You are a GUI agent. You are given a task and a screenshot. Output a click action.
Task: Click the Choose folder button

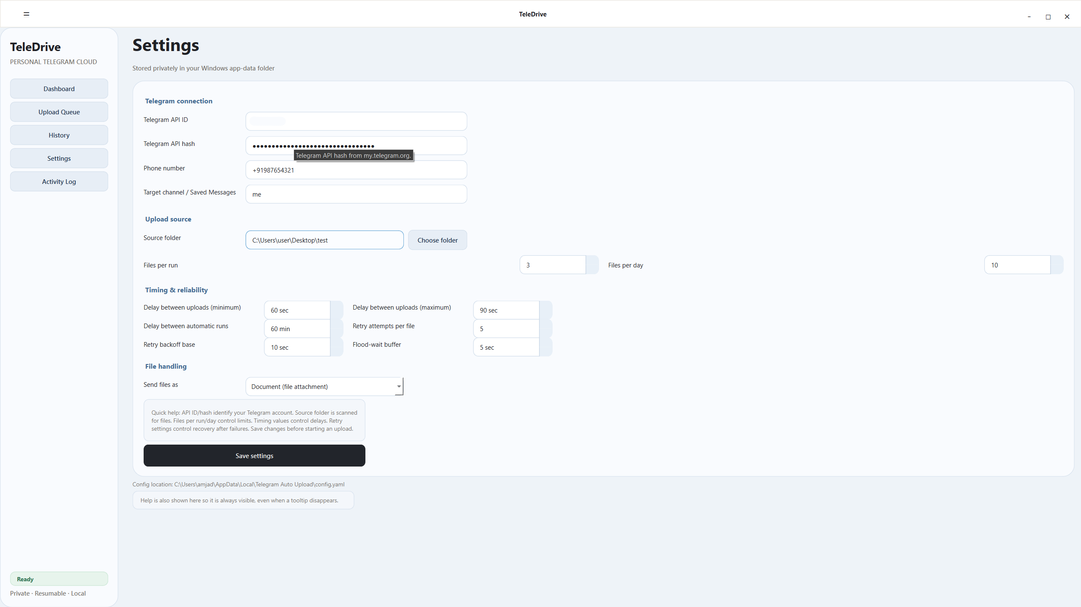[x=438, y=240]
